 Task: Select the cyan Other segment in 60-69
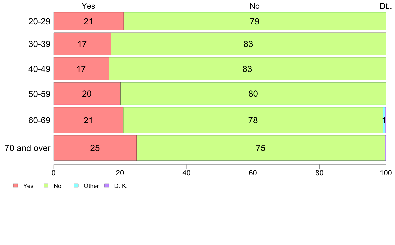coord(384,120)
